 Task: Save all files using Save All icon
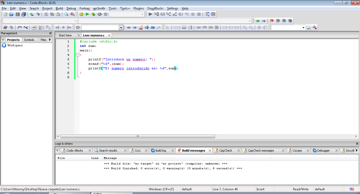click(23, 14)
